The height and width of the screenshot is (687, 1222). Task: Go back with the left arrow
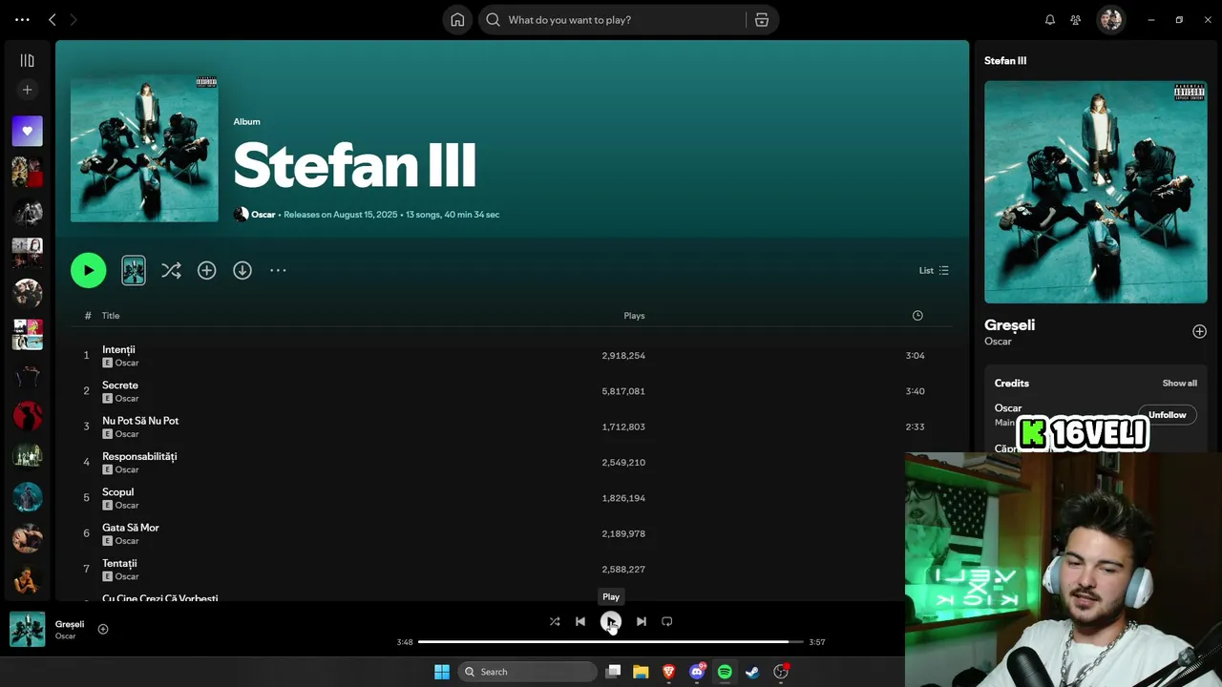(53, 20)
